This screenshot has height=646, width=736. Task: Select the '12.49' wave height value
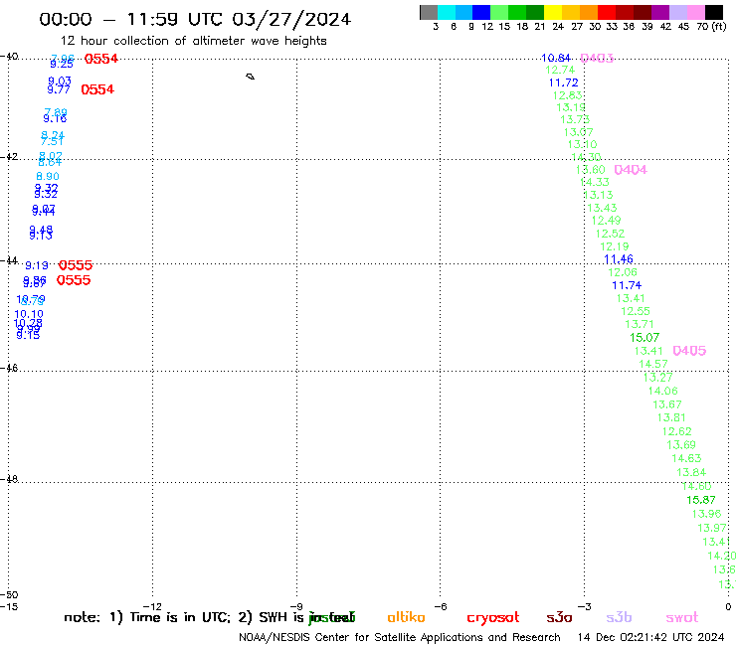(606, 221)
